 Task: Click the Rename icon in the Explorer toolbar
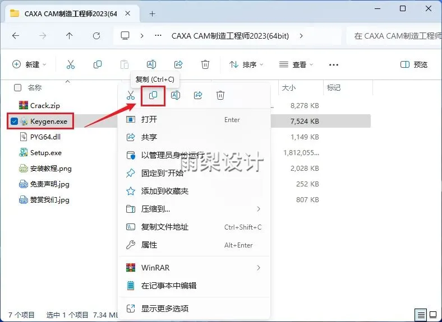[151, 64]
